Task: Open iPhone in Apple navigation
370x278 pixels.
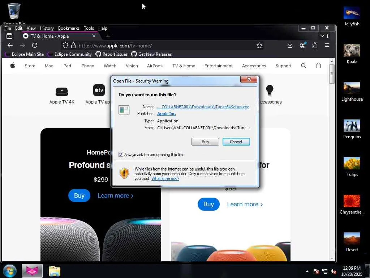Action: point(87,66)
